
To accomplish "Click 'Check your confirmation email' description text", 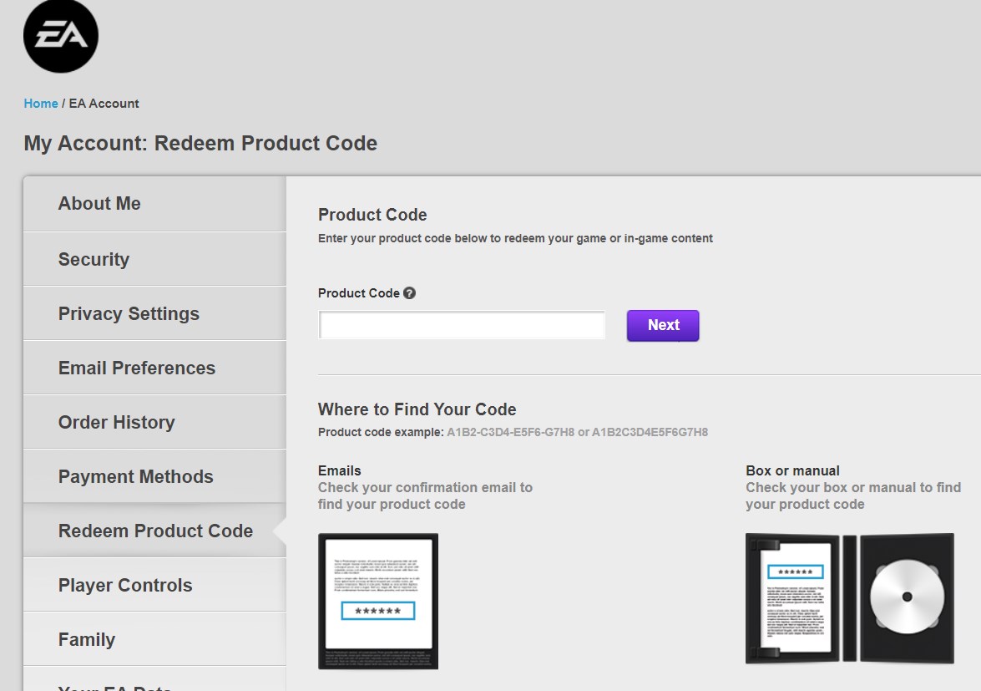I will 425,495.
